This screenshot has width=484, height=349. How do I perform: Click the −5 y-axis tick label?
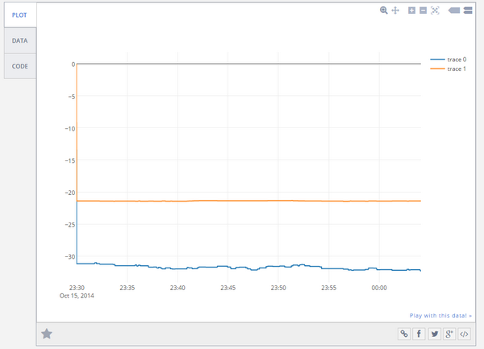pyautogui.click(x=72, y=97)
